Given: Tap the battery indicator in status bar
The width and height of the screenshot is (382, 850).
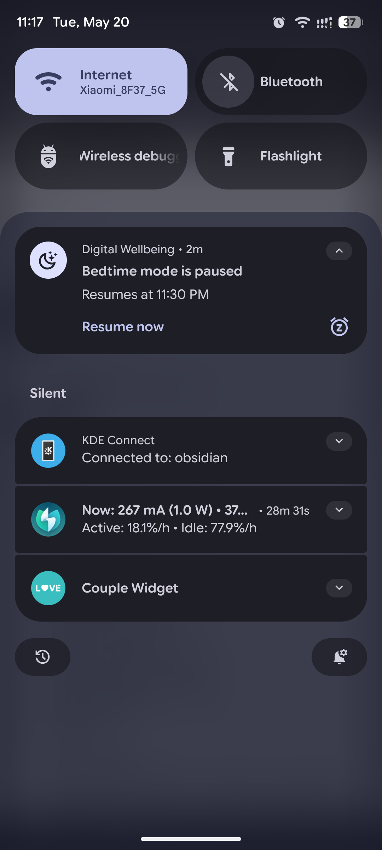Looking at the screenshot, I should [x=351, y=23].
